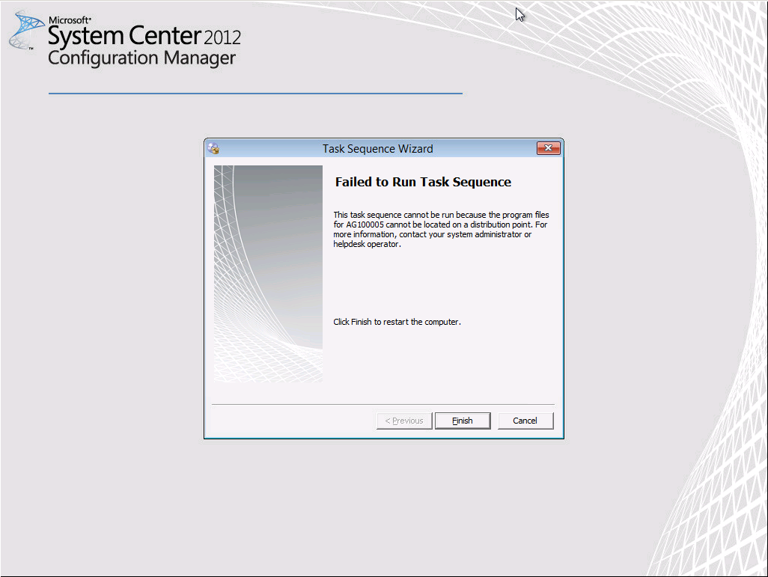Close the Task Sequence Wizard dialog
768x577 pixels.
tap(548, 148)
